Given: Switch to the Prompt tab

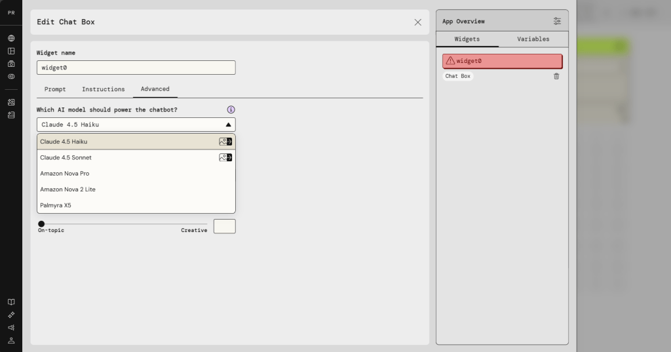Looking at the screenshot, I should click(55, 89).
